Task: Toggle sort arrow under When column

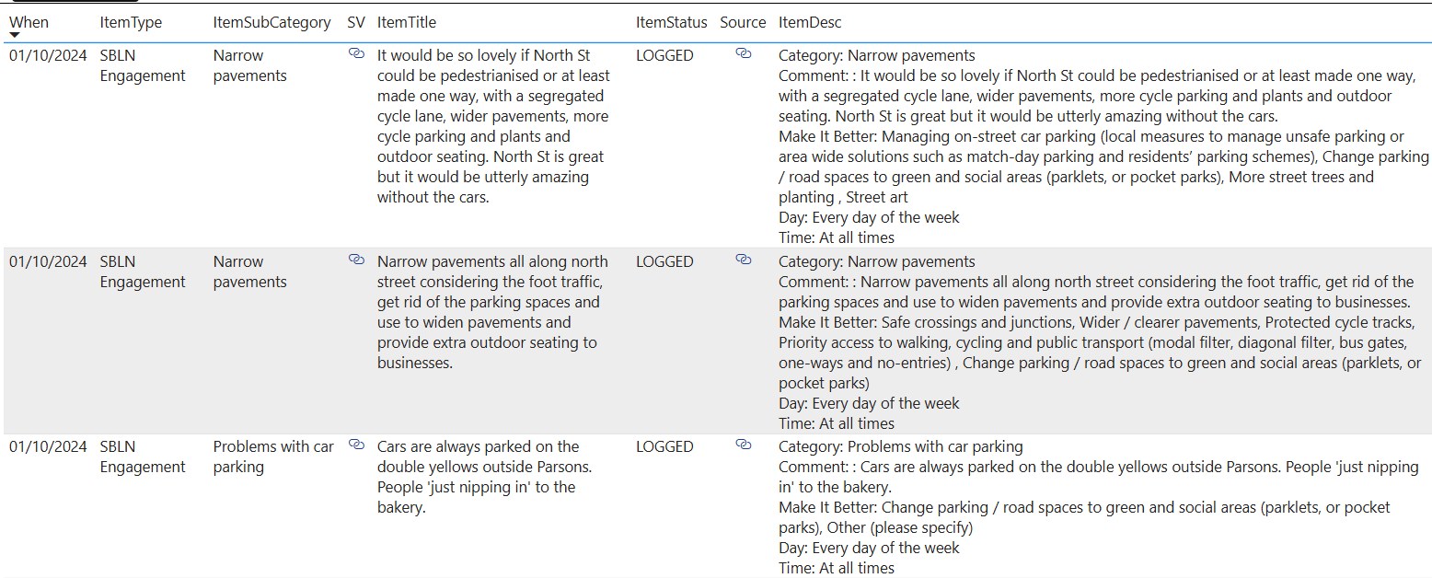Action: (x=15, y=35)
